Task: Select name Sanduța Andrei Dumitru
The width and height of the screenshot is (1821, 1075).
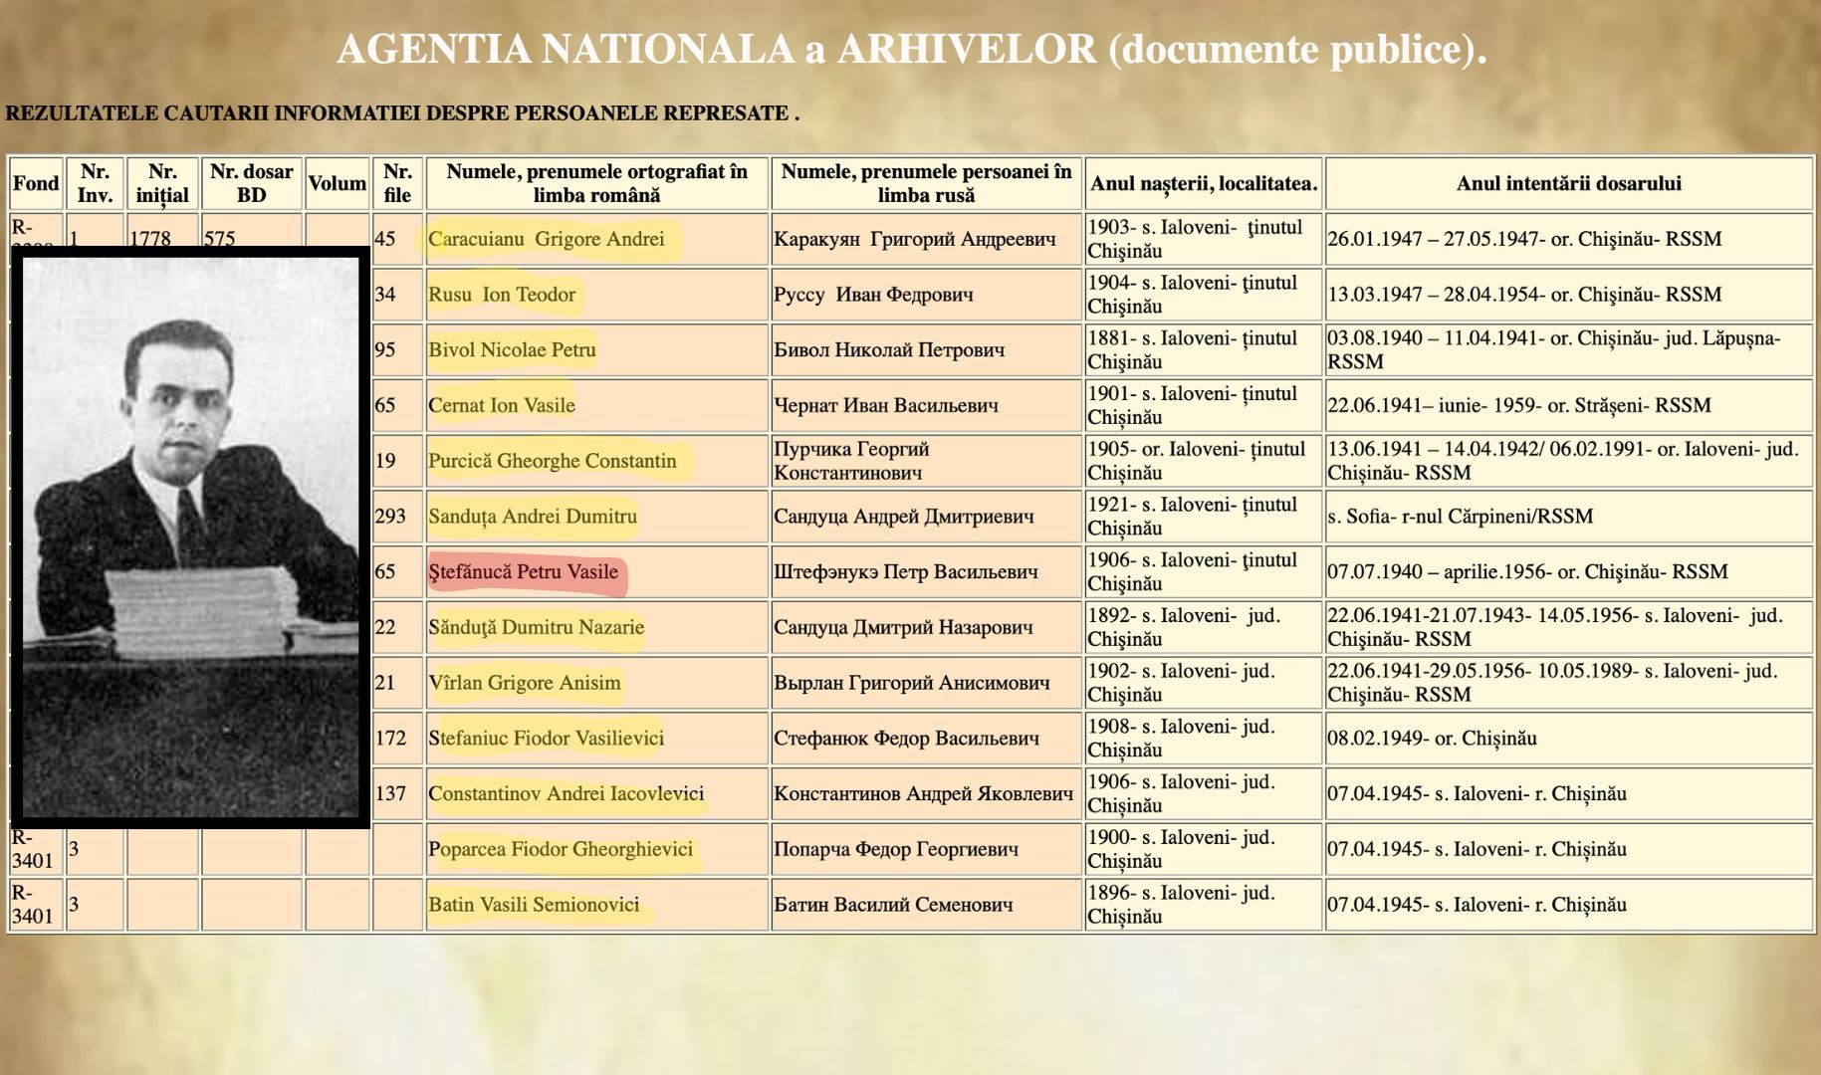Action: click(x=533, y=517)
